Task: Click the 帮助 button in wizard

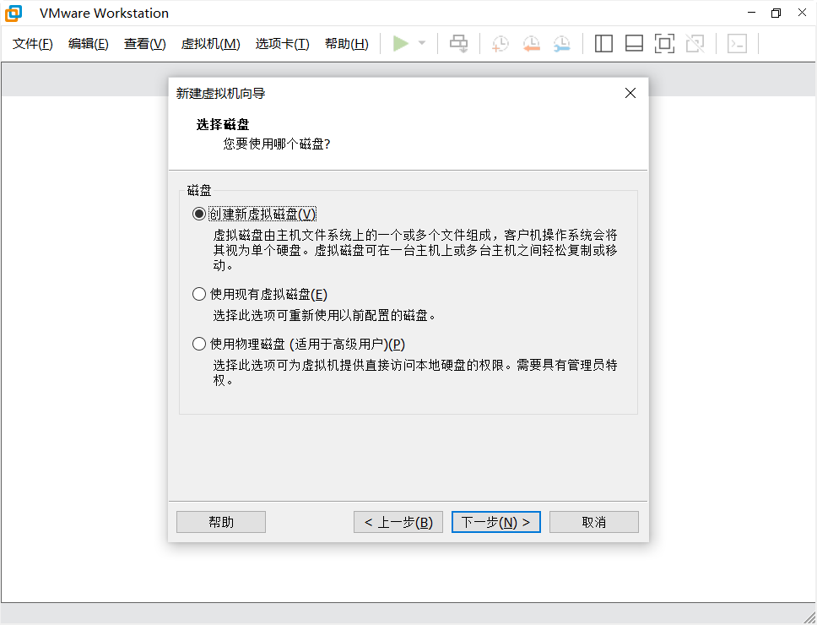Action: pos(221,522)
